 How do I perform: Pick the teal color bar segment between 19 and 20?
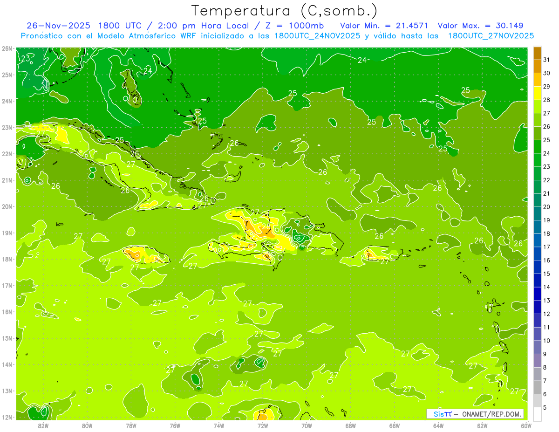click(537, 213)
